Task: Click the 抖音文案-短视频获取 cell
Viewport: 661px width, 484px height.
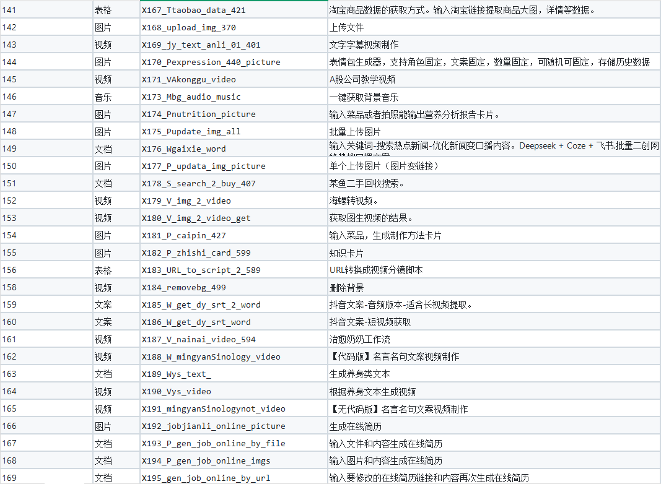Action: [494, 322]
